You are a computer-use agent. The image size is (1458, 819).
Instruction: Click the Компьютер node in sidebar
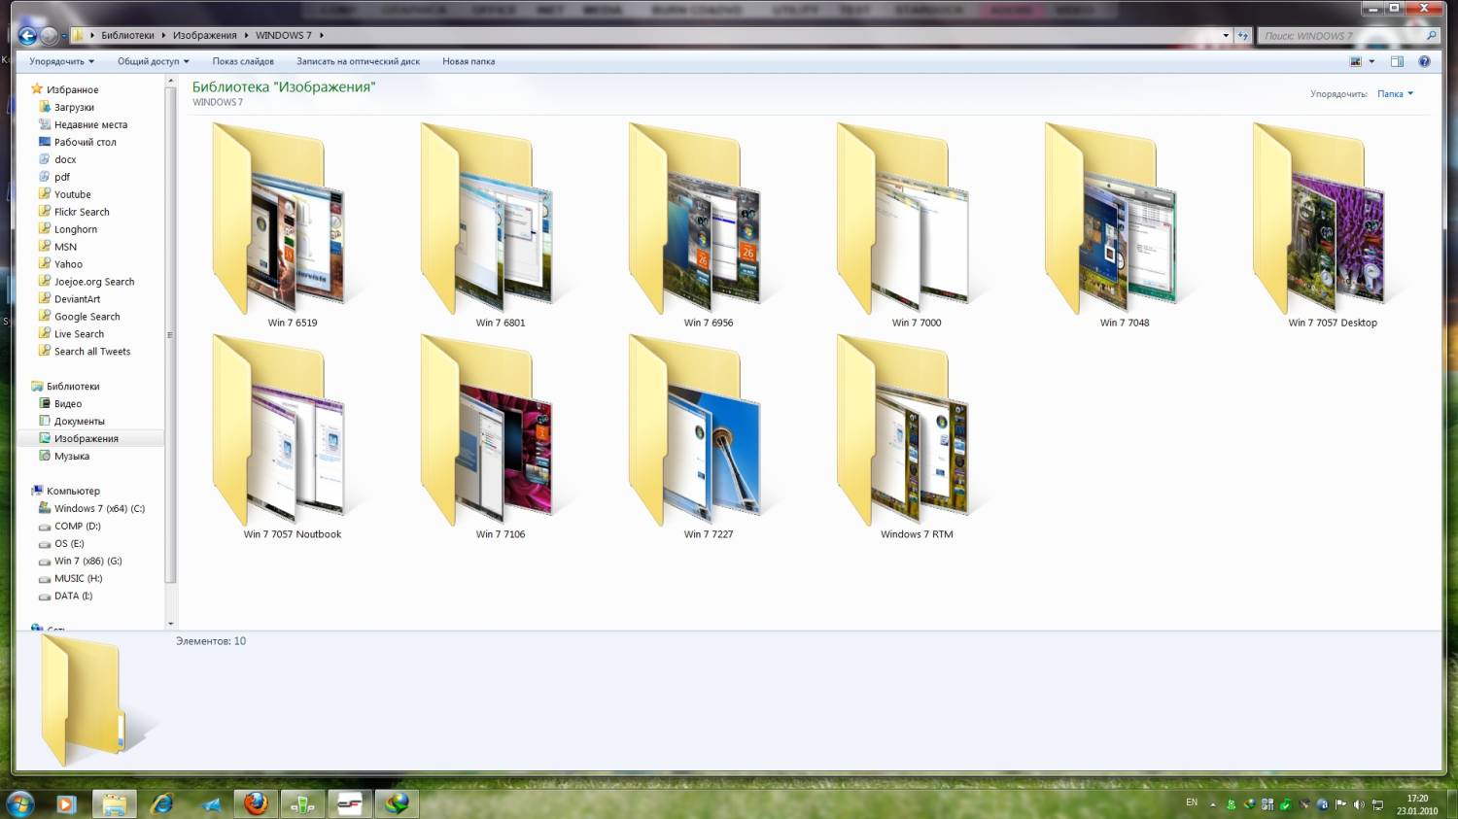(x=73, y=492)
